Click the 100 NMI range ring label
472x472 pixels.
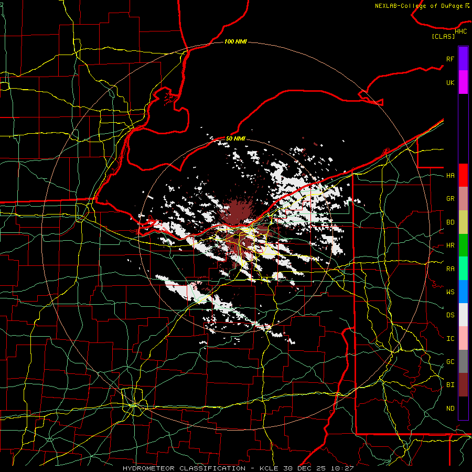pos(235,41)
